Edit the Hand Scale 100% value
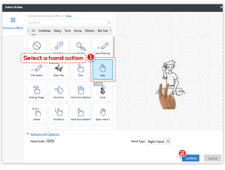225x170 pixels. pos(50,141)
